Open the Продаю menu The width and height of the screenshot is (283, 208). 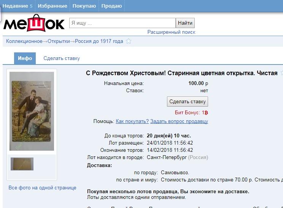coord(111,6)
